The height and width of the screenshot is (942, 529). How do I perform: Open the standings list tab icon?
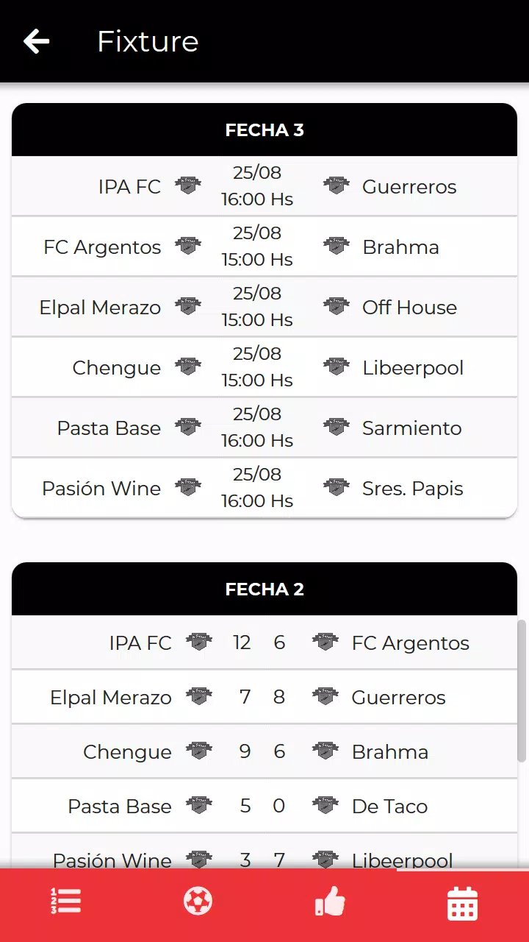[x=66, y=901]
